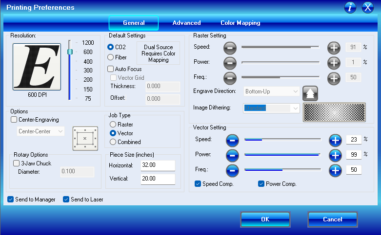
Task: Click the Cancel button
Action: coord(333,219)
